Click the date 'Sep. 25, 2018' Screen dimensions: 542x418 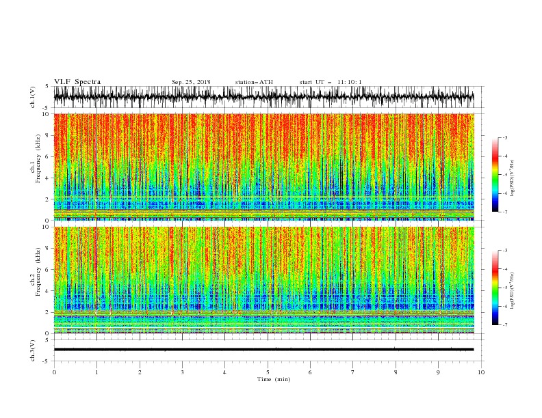pyautogui.click(x=191, y=82)
